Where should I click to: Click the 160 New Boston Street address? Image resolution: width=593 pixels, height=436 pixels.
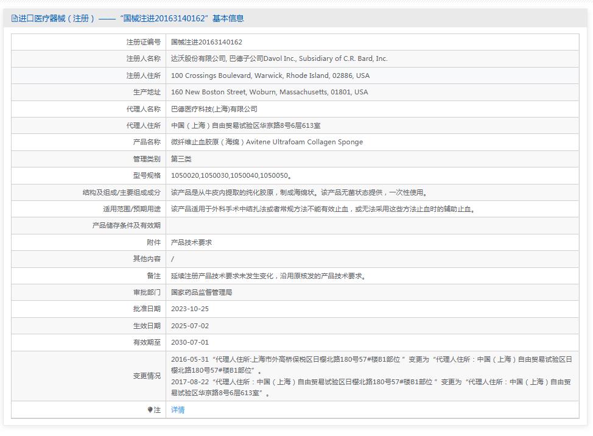click(x=269, y=92)
